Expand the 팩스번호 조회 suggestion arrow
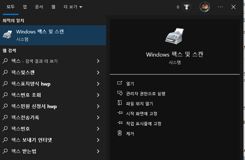Screen dimensions: 245x160 98,95
